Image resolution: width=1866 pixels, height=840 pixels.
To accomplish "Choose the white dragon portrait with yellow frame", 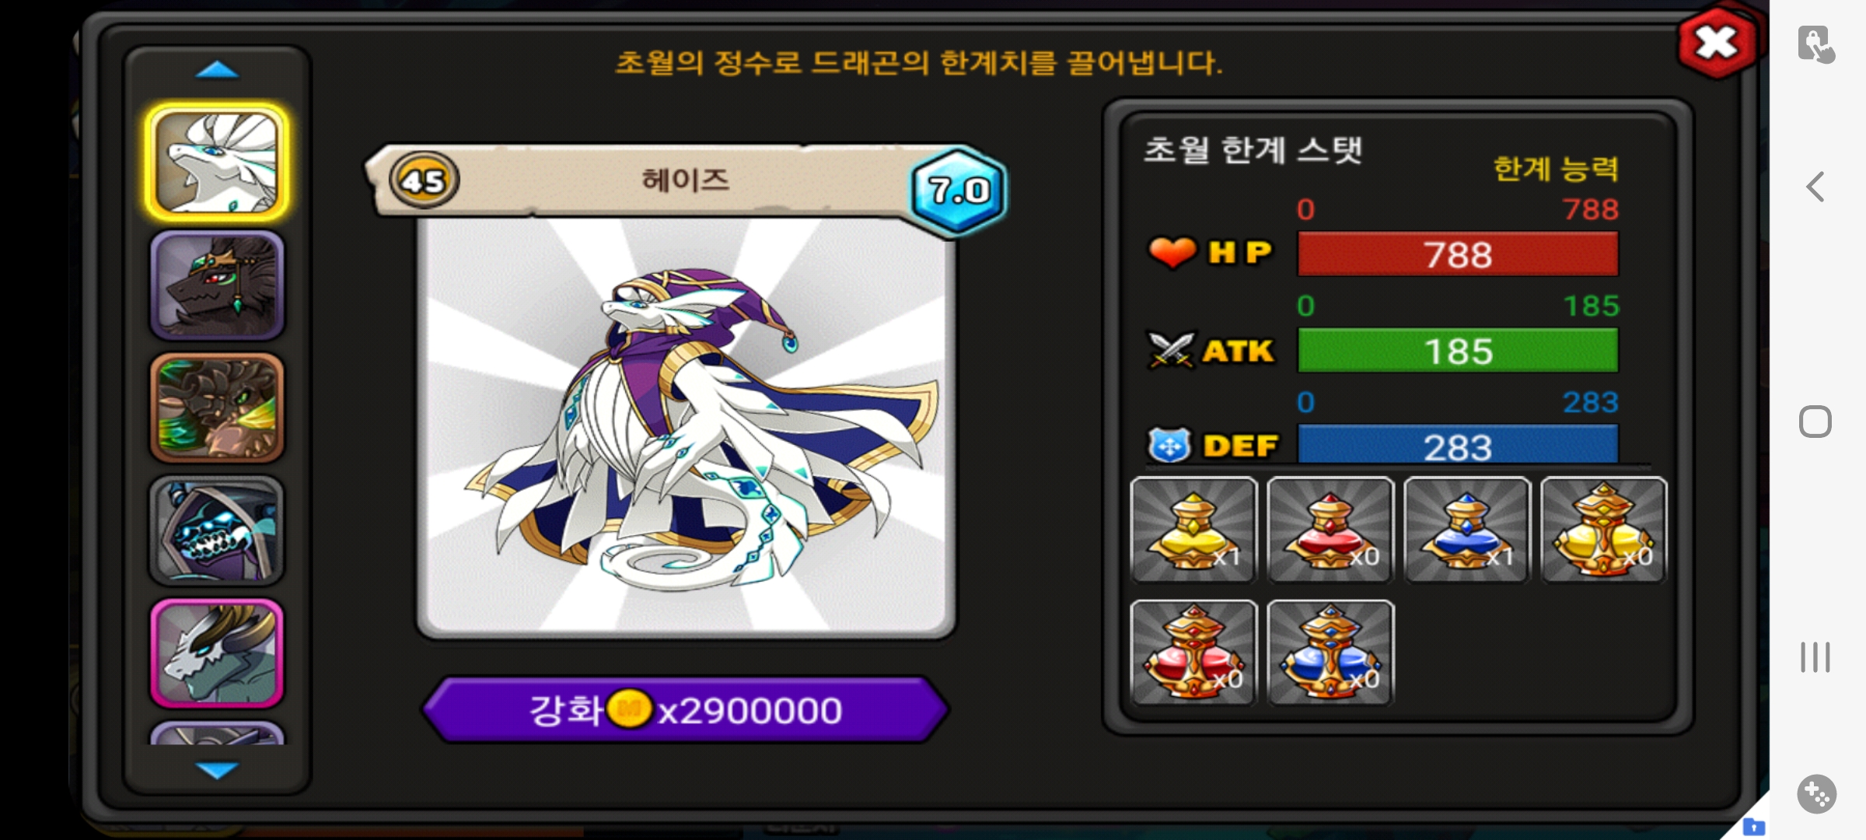I will pyautogui.click(x=217, y=162).
